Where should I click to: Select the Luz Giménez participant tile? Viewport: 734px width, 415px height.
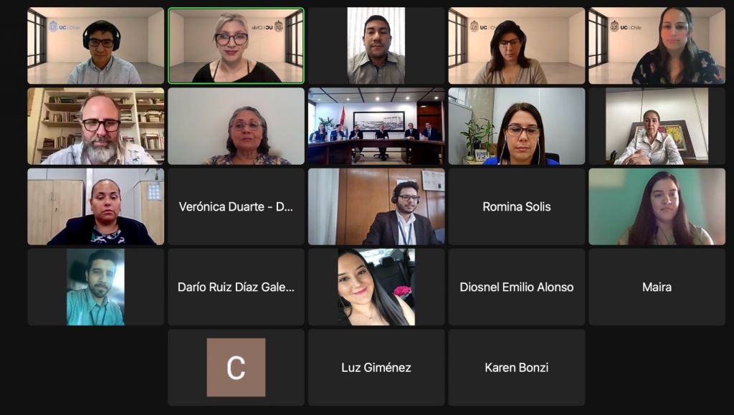(376, 367)
